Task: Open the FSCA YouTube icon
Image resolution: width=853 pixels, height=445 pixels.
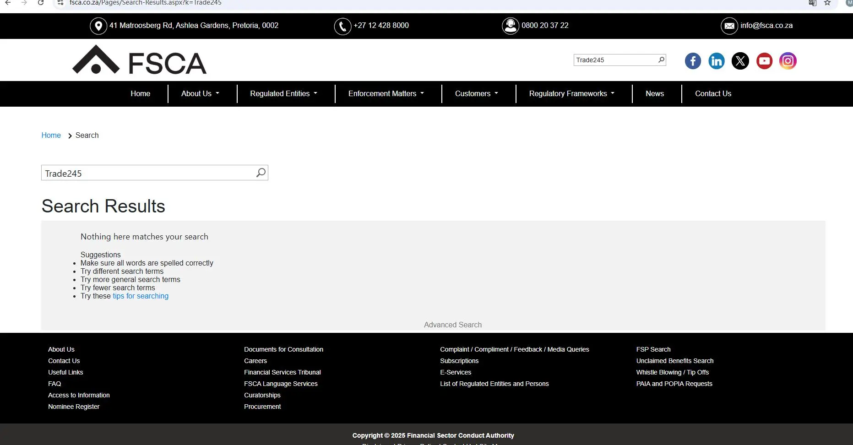Action: (764, 61)
